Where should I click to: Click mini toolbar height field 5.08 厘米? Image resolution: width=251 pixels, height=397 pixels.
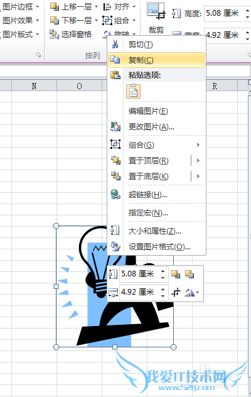pyautogui.click(x=139, y=274)
